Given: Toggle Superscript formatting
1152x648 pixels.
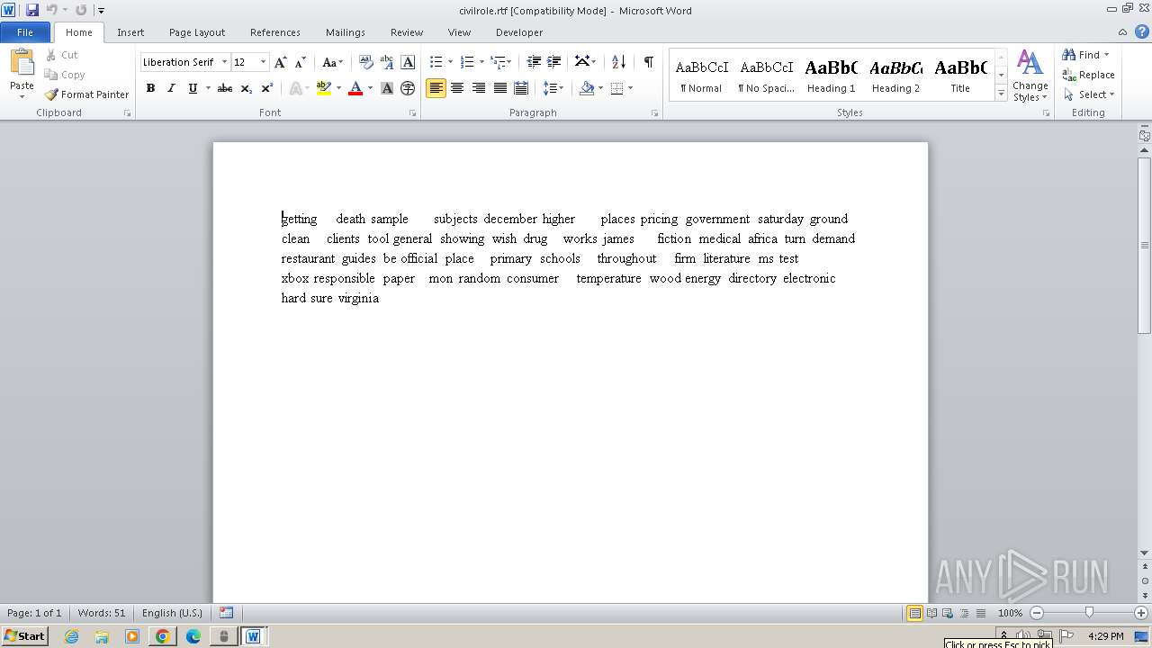Looking at the screenshot, I should (266, 88).
